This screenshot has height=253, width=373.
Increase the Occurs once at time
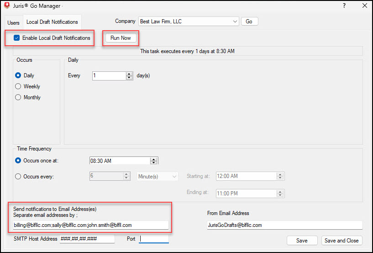(x=154, y=159)
